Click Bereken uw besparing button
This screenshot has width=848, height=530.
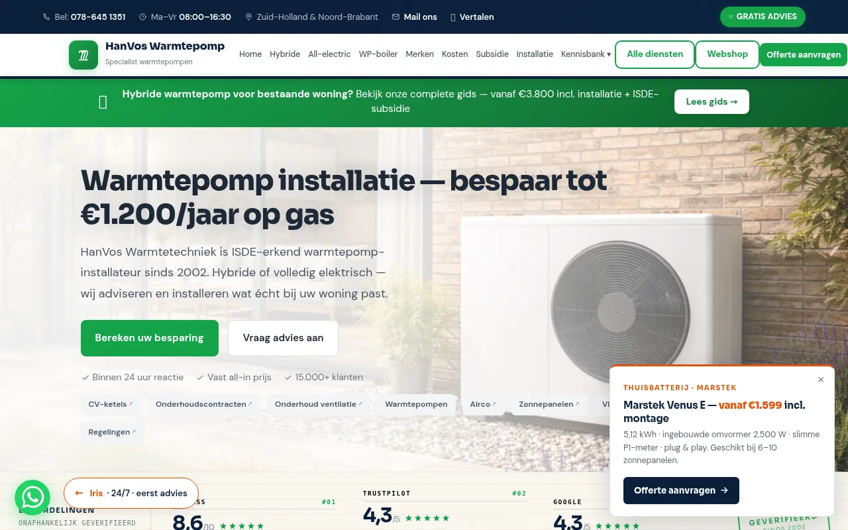tap(149, 338)
